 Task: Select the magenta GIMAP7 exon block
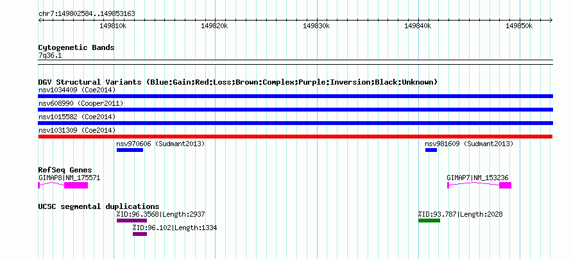point(505,185)
